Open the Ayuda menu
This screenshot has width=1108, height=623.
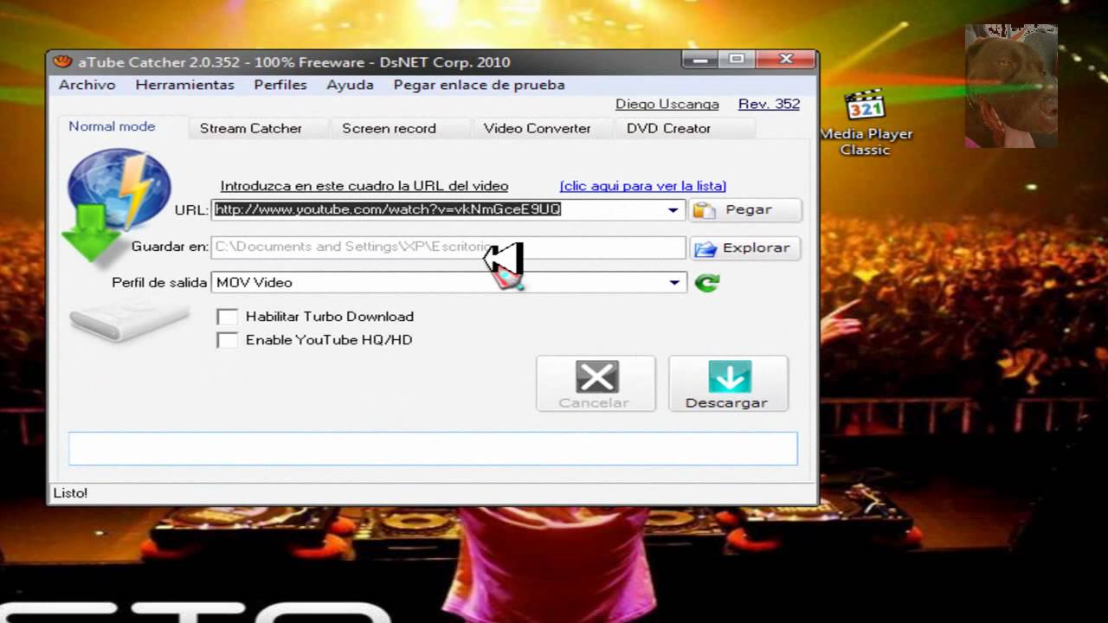350,85
